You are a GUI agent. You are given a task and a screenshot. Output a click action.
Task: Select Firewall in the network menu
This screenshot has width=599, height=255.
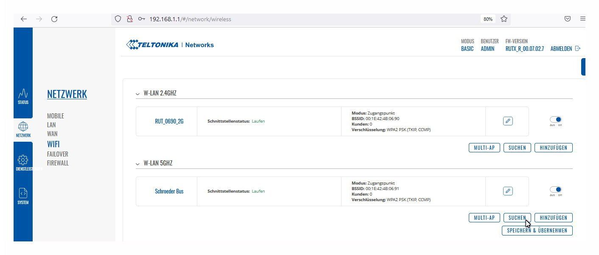(x=58, y=163)
